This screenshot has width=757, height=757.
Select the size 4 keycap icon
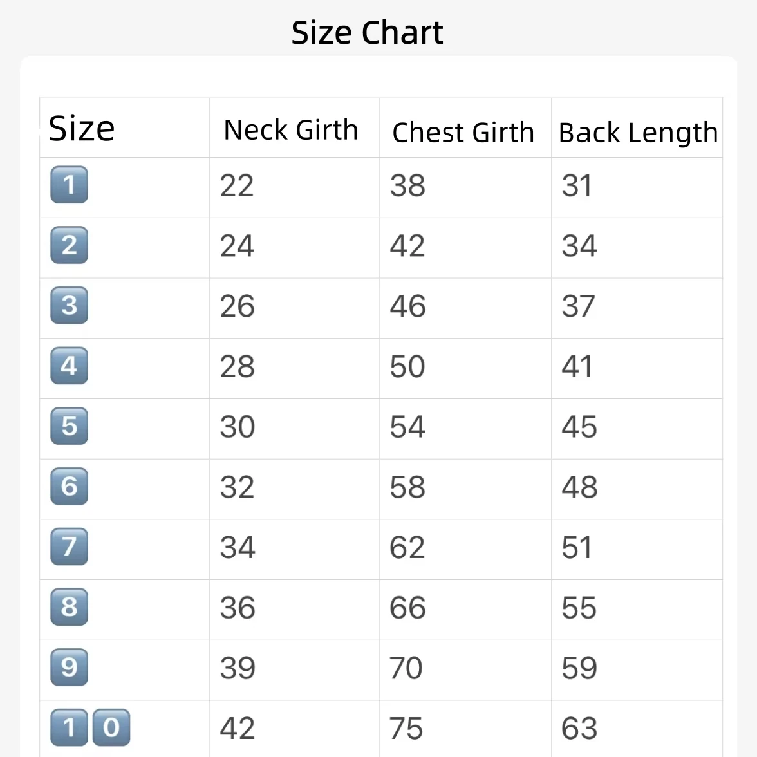point(69,366)
